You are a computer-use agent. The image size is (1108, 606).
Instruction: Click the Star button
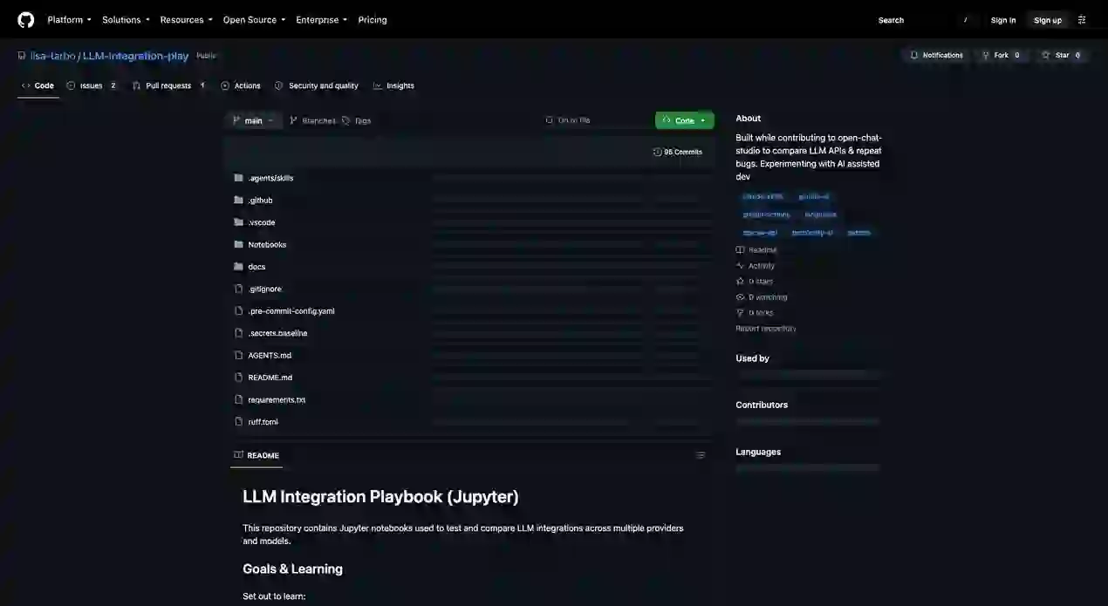pyautogui.click(x=1061, y=55)
